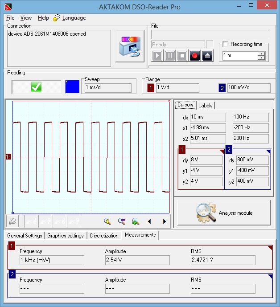
Task: Start playback with the Play button
Action: (157, 56)
